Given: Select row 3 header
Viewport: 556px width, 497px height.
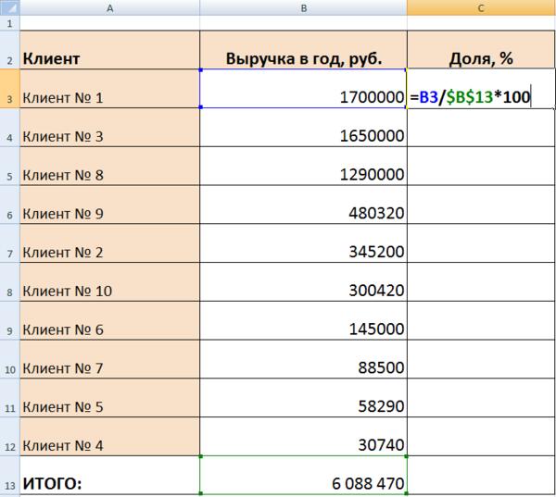Looking at the screenshot, I should pyautogui.click(x=9, y=89).
